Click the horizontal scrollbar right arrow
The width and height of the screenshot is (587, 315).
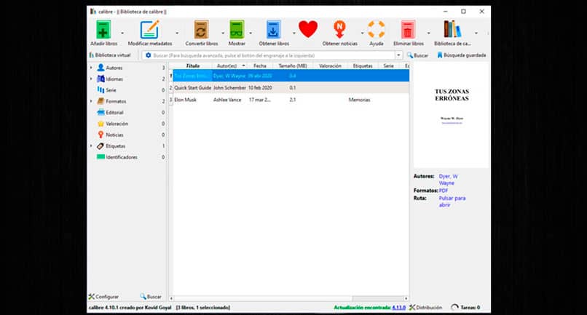(x=406, y=298)
